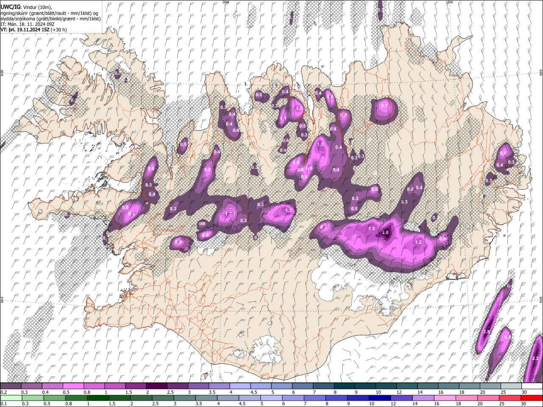Image resolution: width=543 pixels, height=407 pixels.
Task: Click the '0.2' number under the upper legend
Action: 3,392
